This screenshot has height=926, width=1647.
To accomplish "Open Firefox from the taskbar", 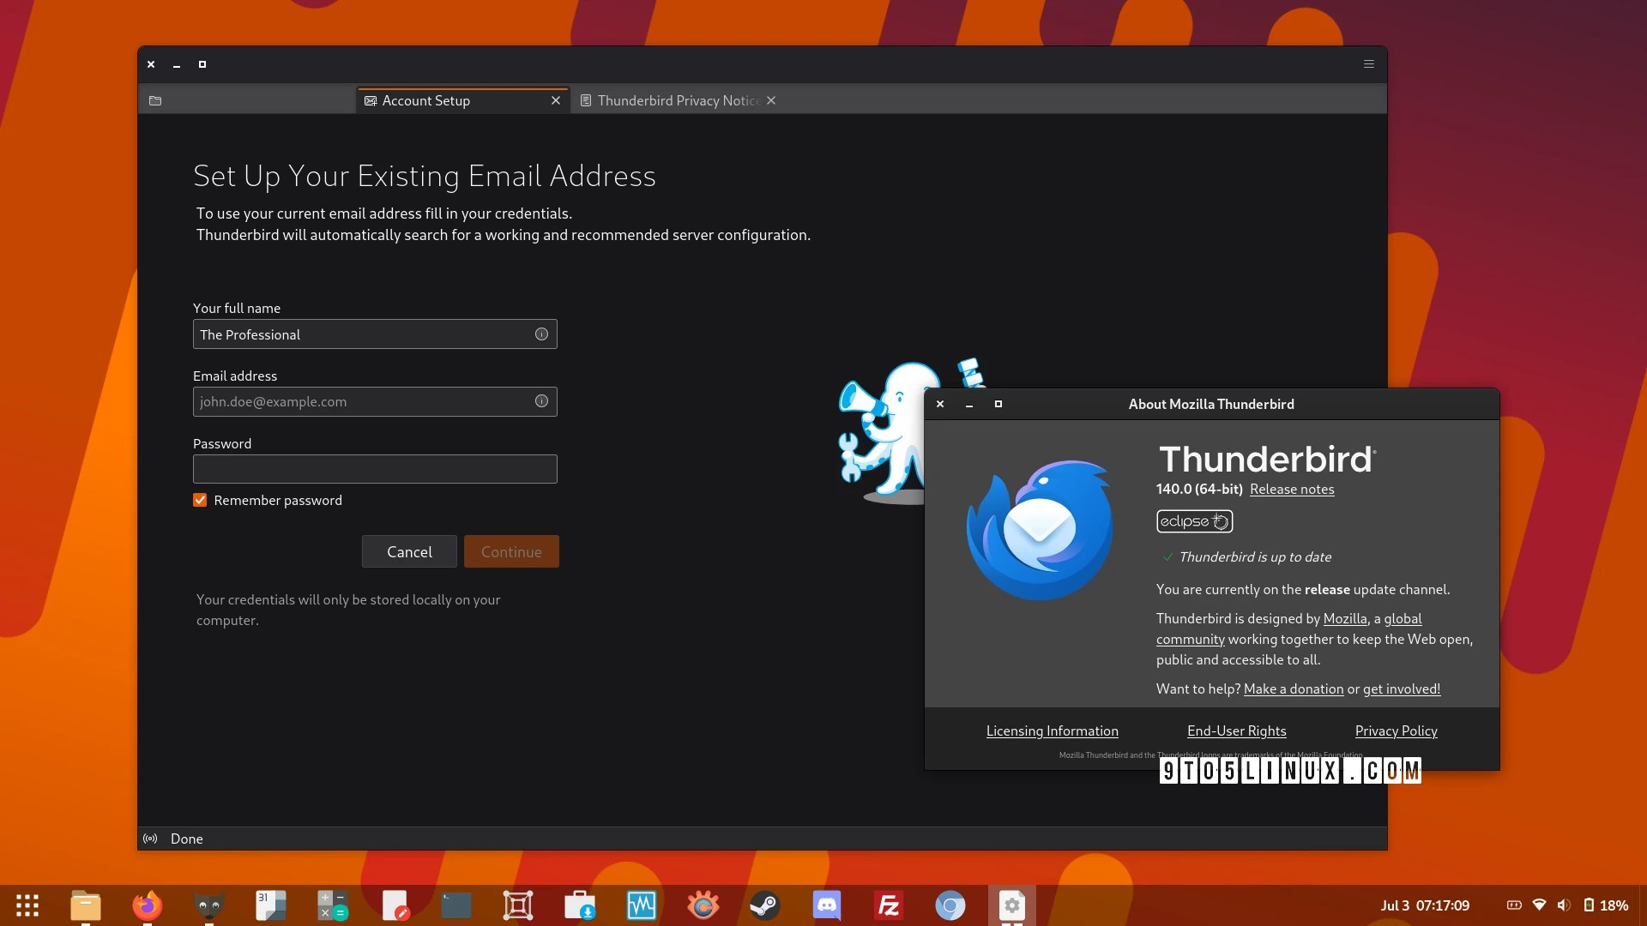I will 147,905.
